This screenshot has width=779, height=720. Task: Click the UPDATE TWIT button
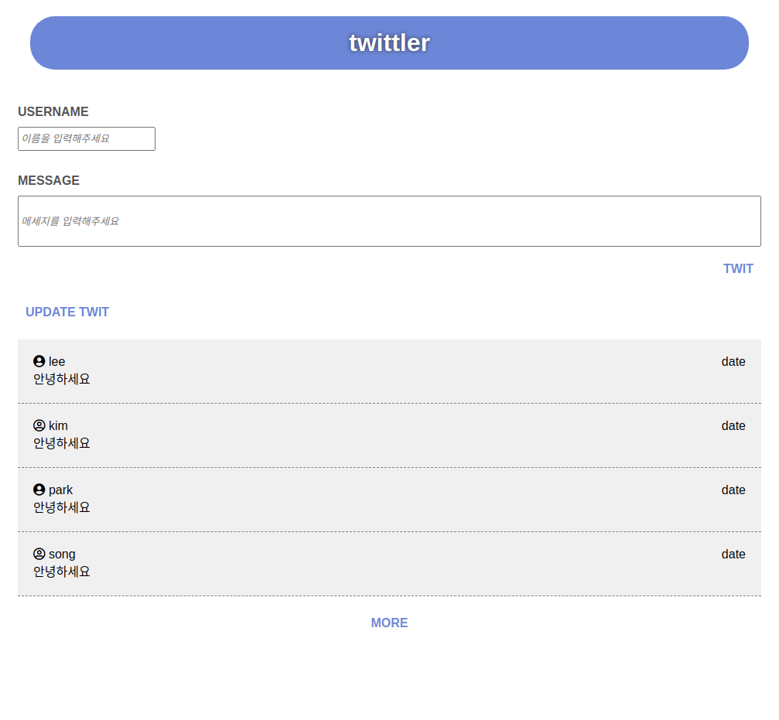(x=67, y=312)
